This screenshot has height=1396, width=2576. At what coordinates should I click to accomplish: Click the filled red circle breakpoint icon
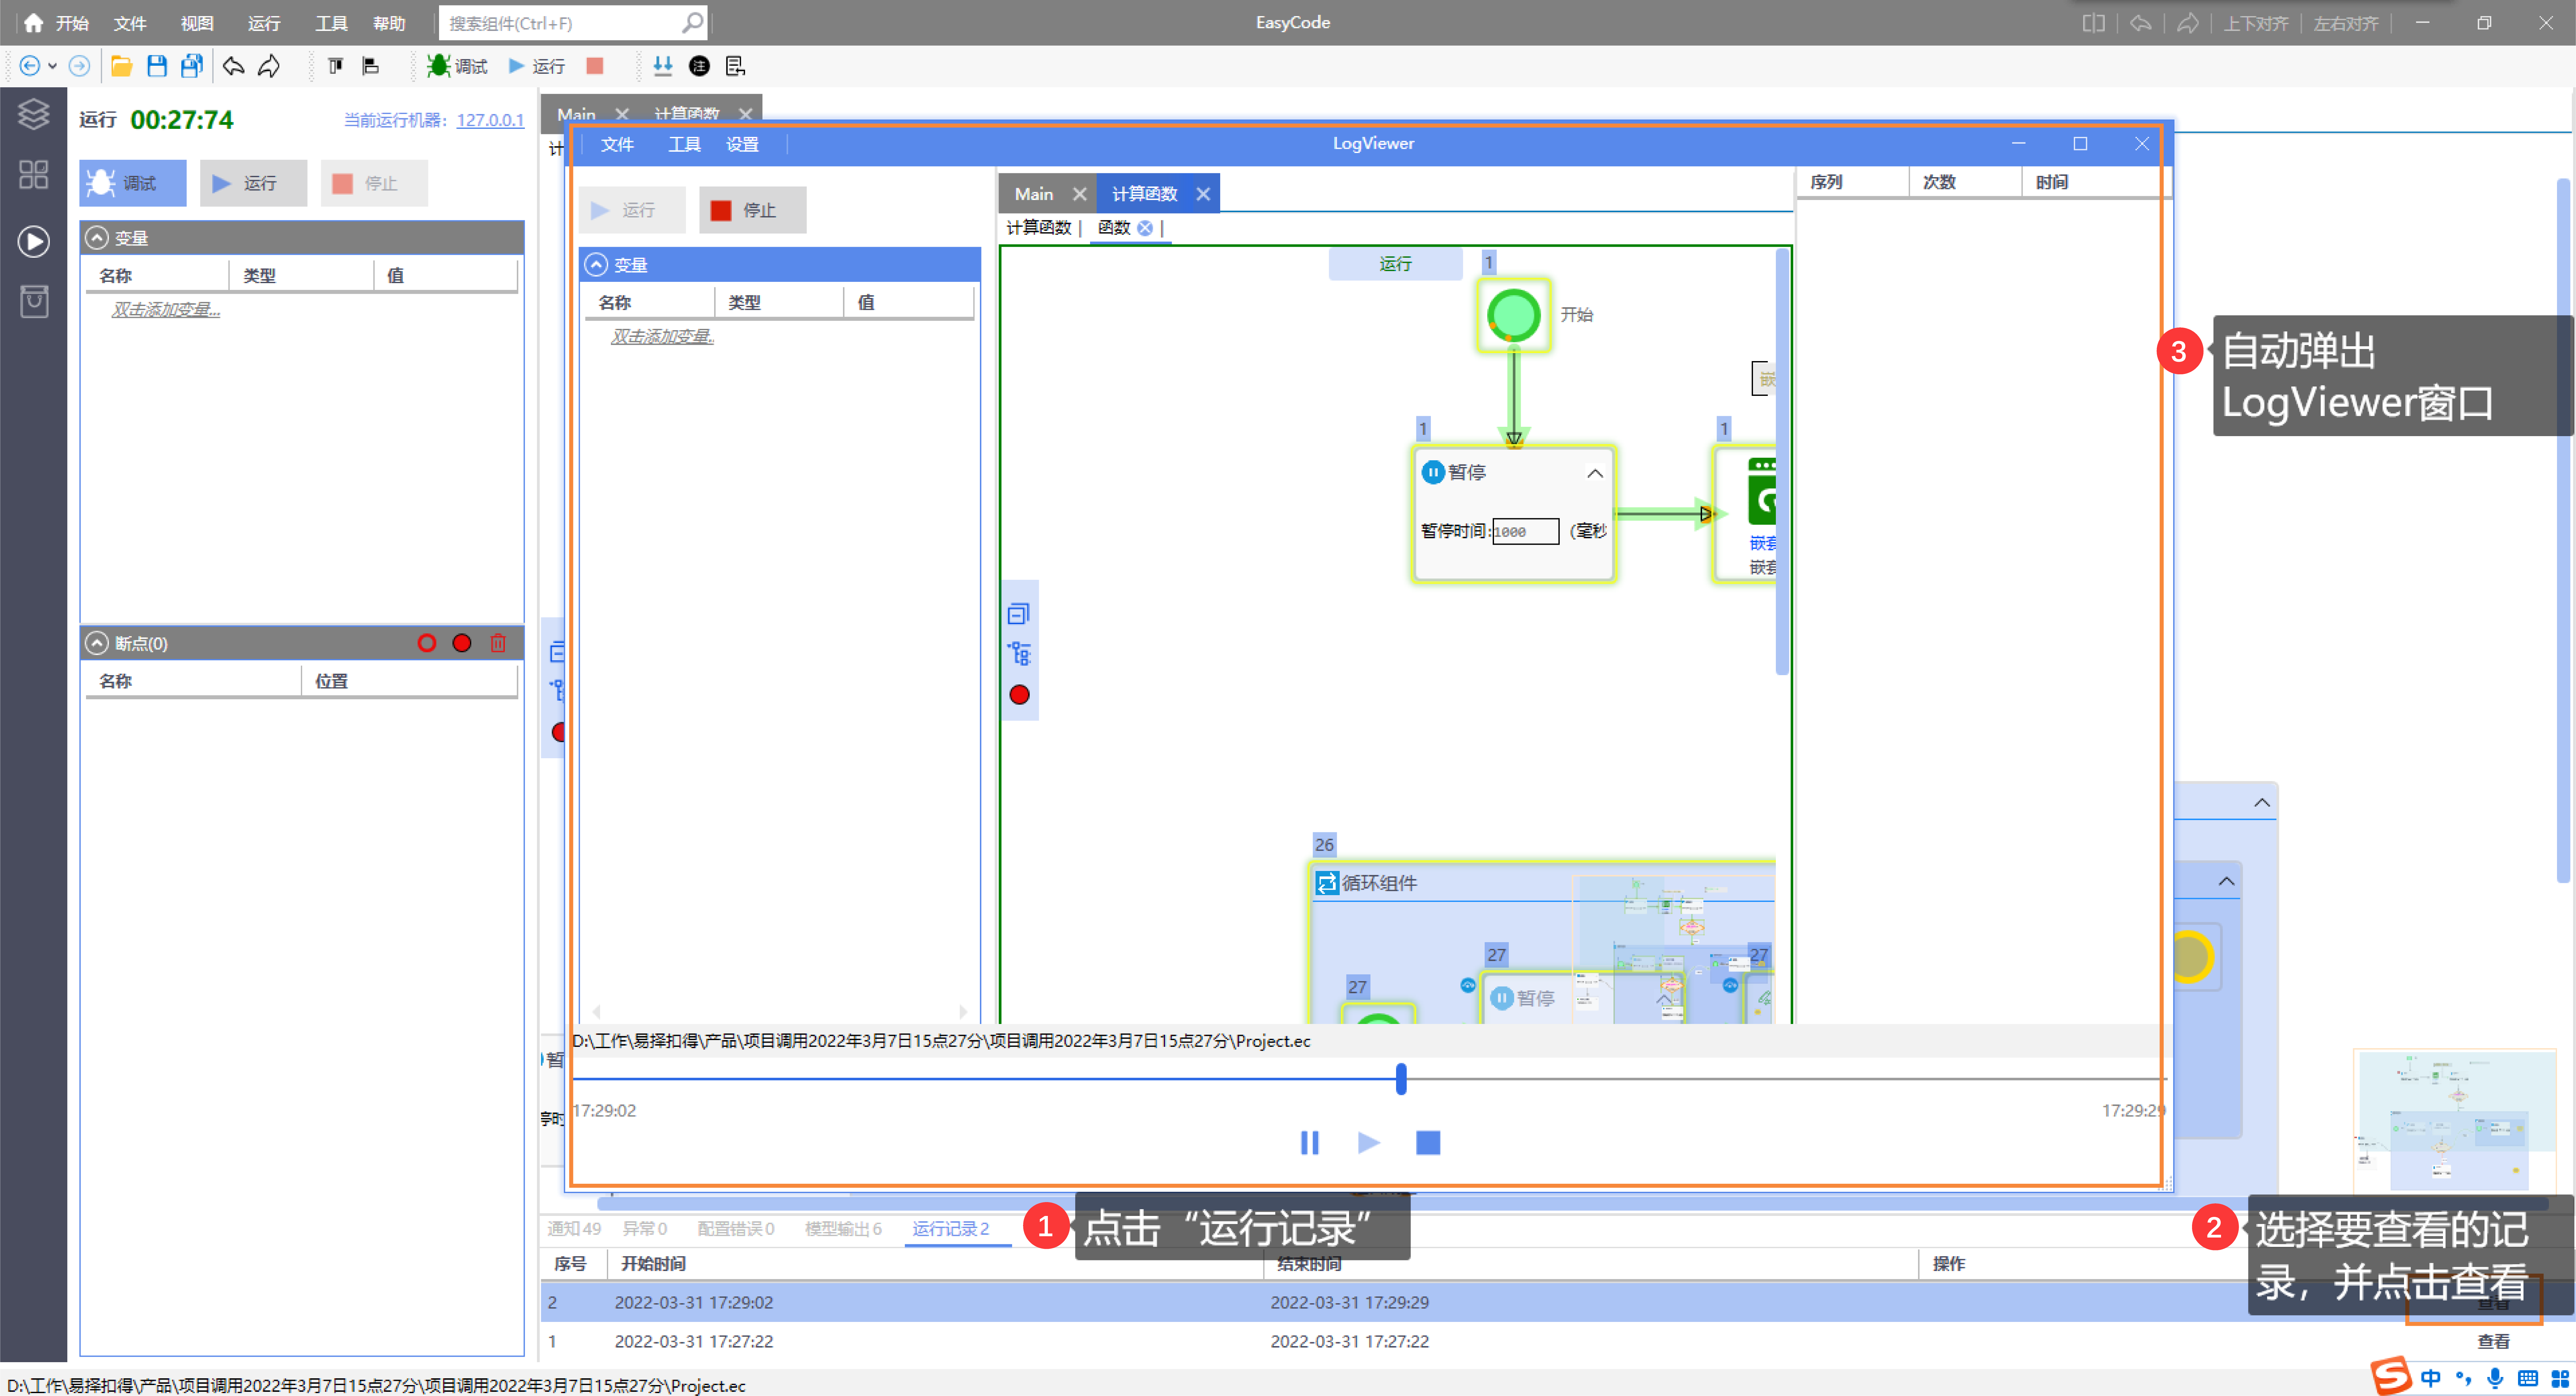462,643
